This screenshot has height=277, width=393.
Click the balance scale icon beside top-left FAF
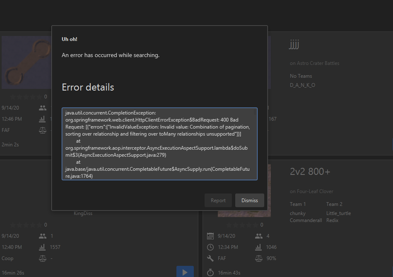click(x=43, y=130)
